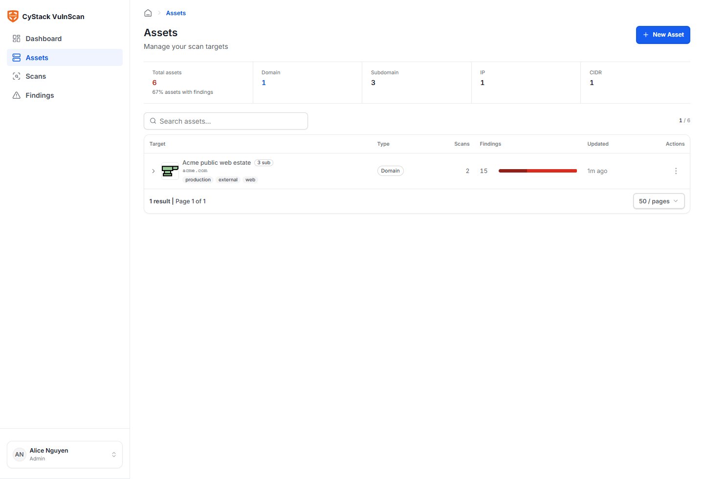Viewport: 704px width, 479px height.
Task: Create a New Asset
Action: [x=663, y=35]
